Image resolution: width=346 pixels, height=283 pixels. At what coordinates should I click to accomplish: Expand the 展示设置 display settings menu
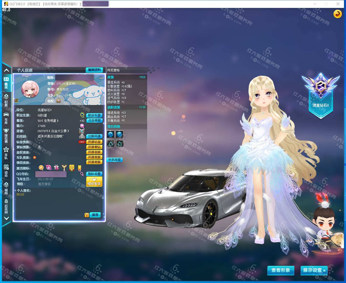(x=314, y=270)
